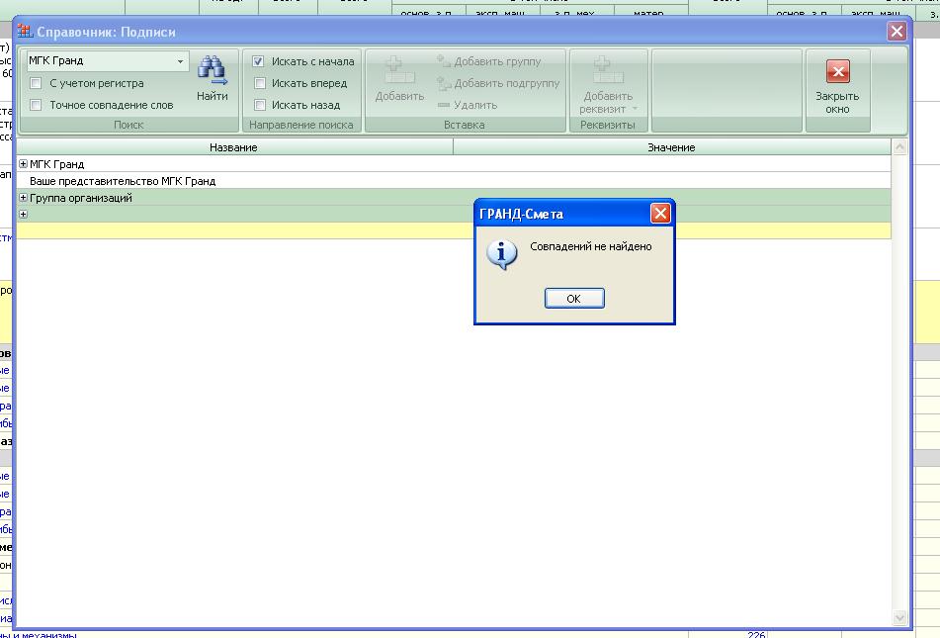Click the scrollbar up arrow of the list

[899, 147]
